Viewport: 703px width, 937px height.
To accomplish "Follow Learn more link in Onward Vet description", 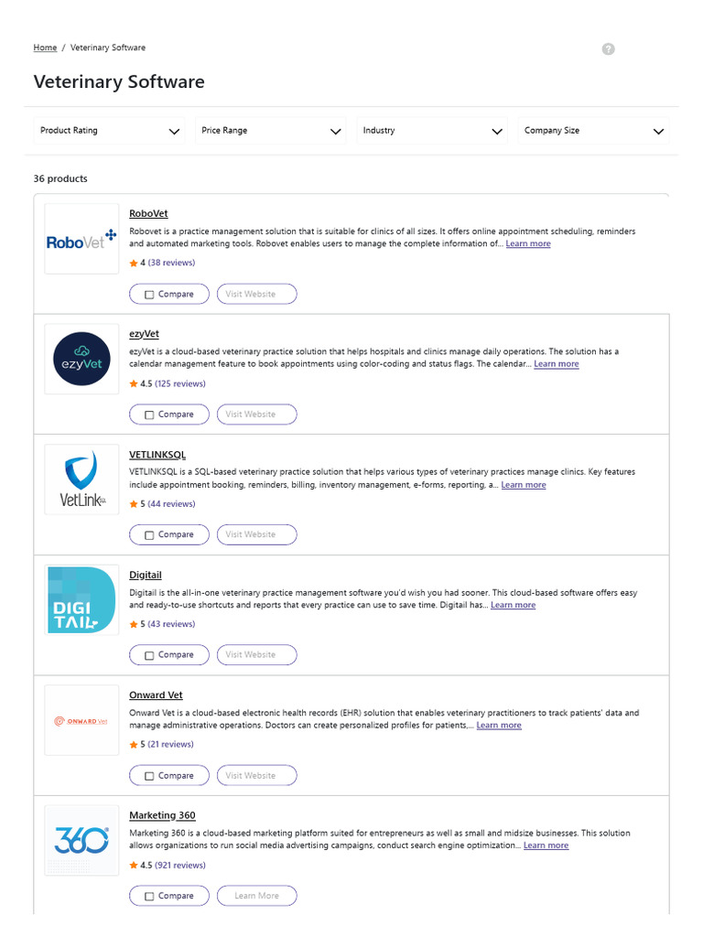I will click(499, 725).
